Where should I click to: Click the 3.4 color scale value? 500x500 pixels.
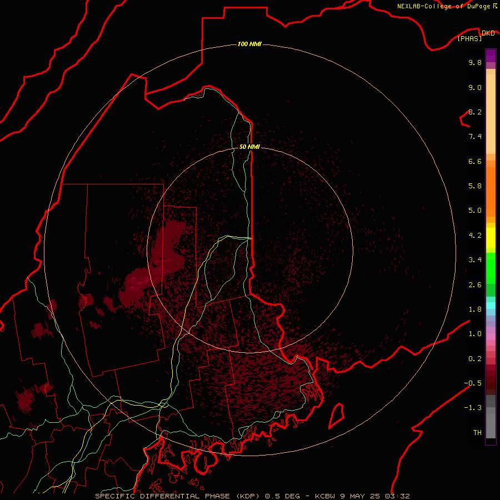[x=475, y=260]
